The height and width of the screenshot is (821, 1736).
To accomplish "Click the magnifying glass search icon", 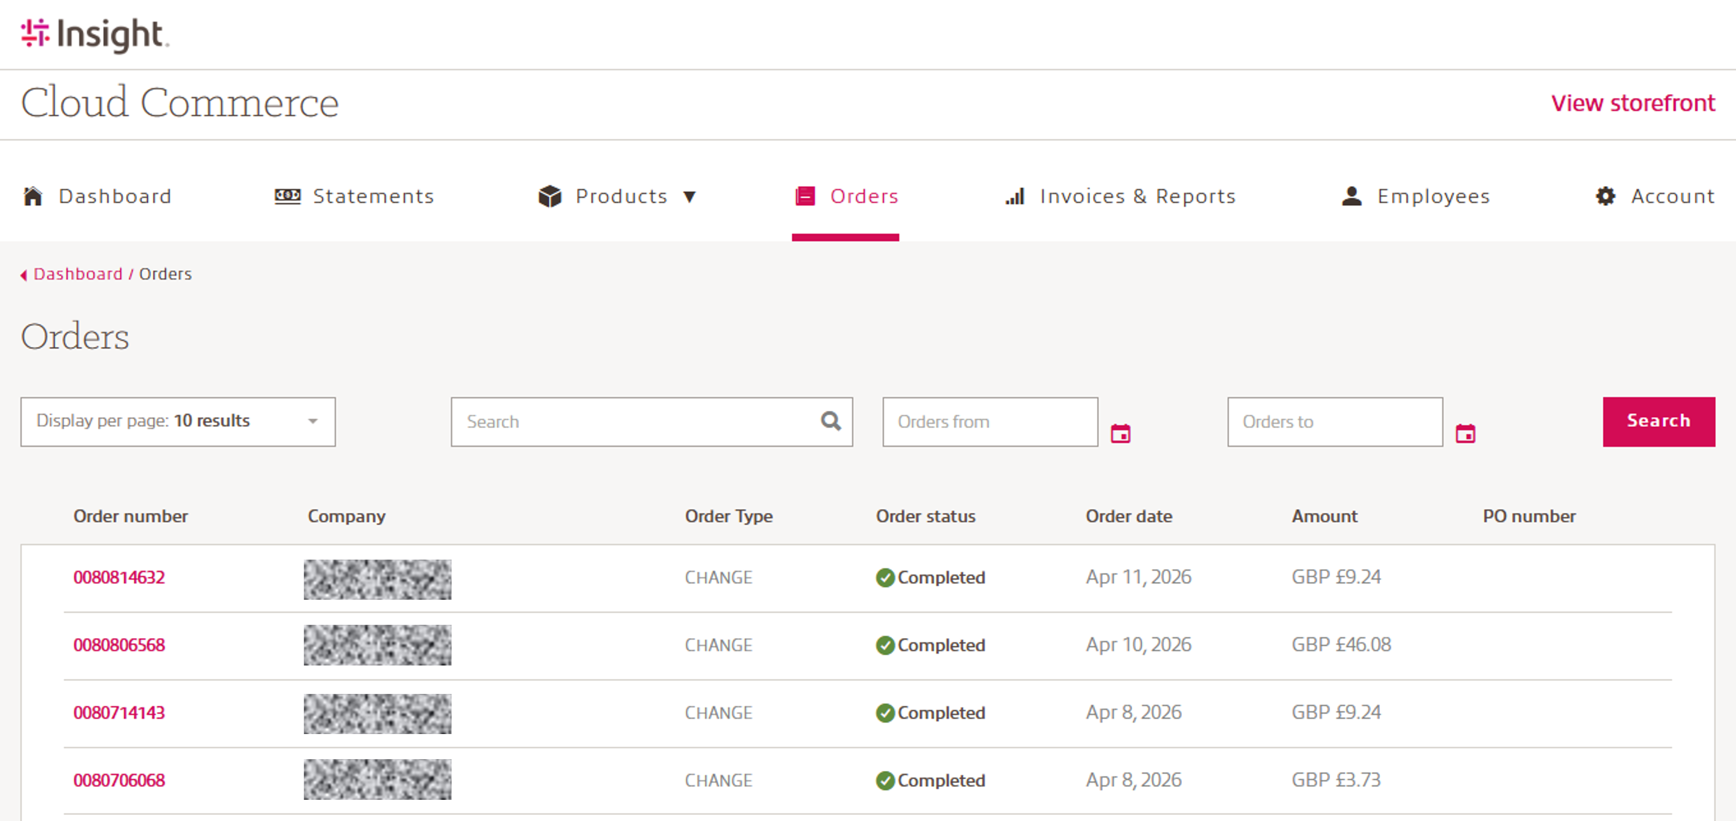I will pyautogui.click(x=830, y=421).
